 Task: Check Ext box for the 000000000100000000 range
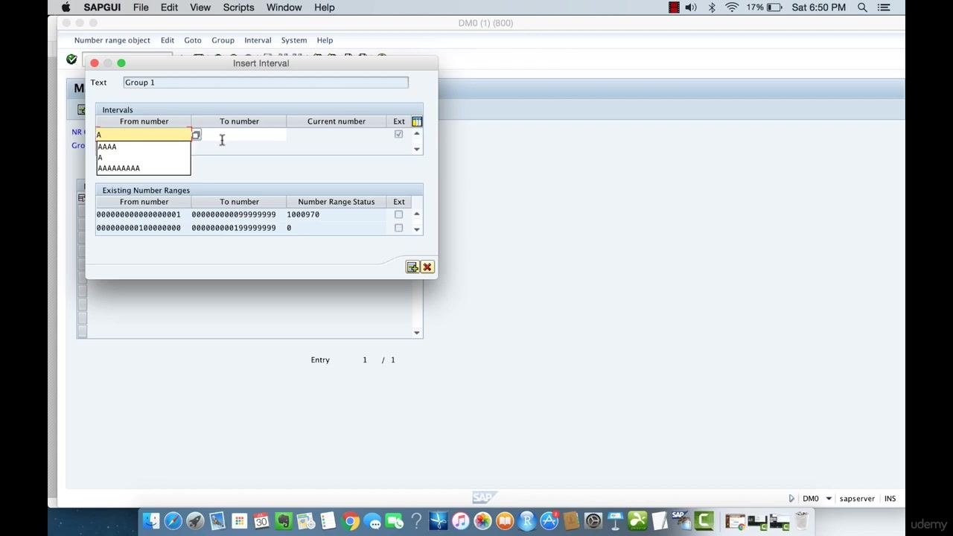398,228
